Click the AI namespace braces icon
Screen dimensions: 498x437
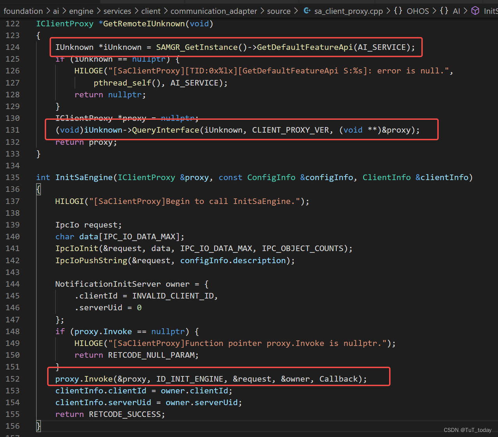(444, 11)
